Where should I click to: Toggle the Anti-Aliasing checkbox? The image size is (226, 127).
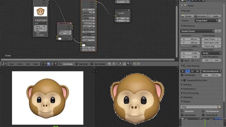click(185, 66)
